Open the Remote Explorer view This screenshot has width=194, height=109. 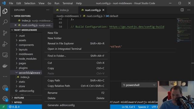point(5,55)
